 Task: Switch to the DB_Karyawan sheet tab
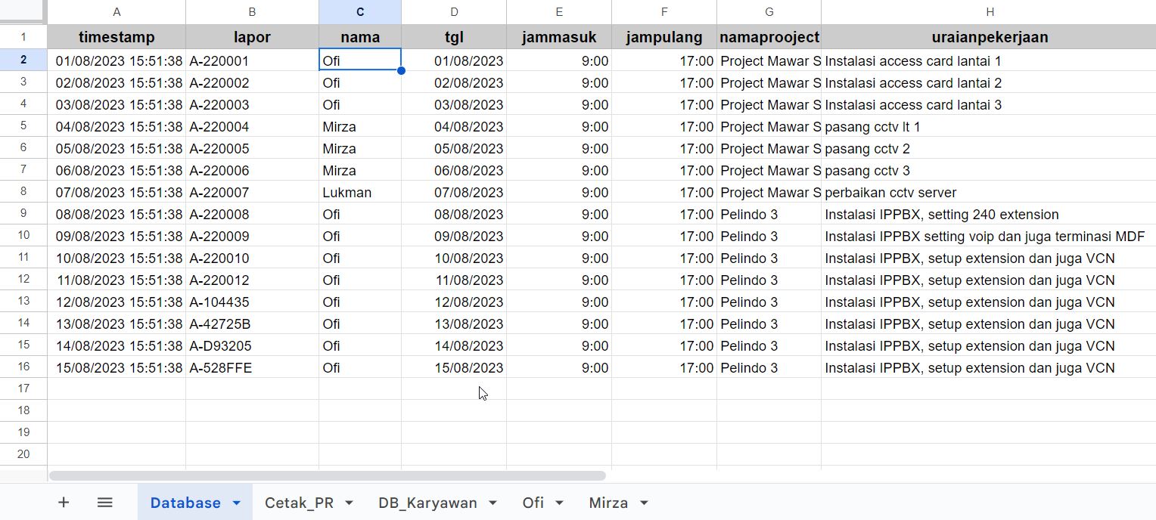pyautogui.click(x=427, y=503)
